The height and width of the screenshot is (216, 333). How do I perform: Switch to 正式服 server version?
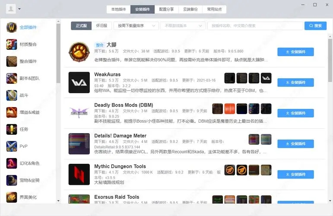pos(81,26)
